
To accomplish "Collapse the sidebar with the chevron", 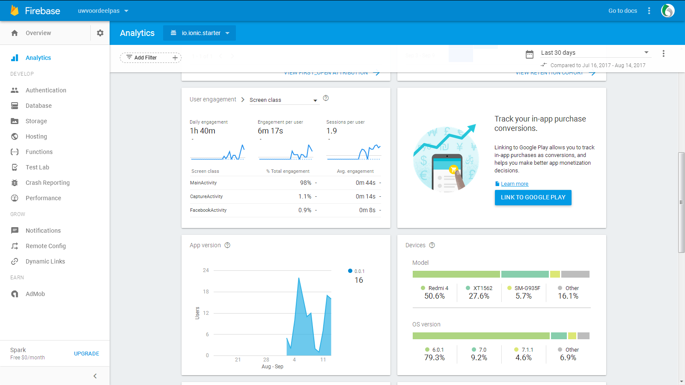I will point(95,376).
